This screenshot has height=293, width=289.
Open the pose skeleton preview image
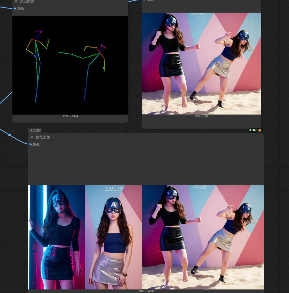(x=70, y=65)
